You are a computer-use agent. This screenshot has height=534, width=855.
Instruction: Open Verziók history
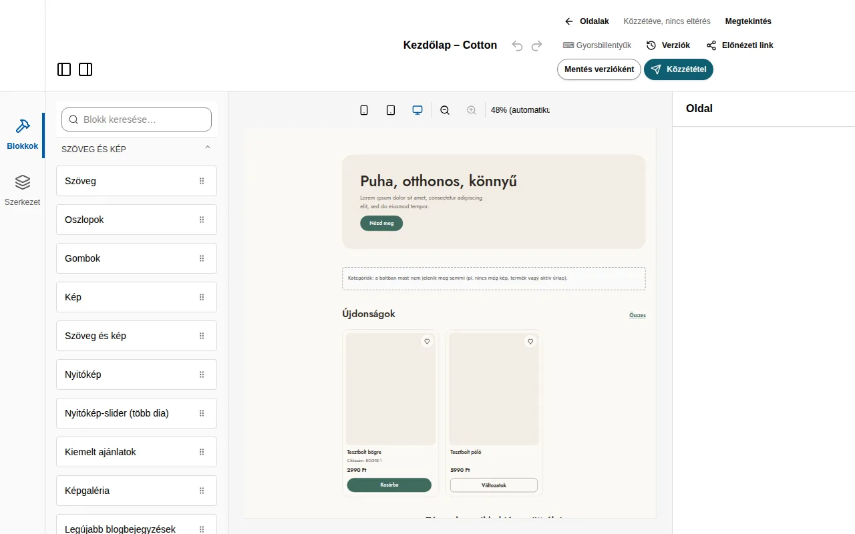point(668,45)
